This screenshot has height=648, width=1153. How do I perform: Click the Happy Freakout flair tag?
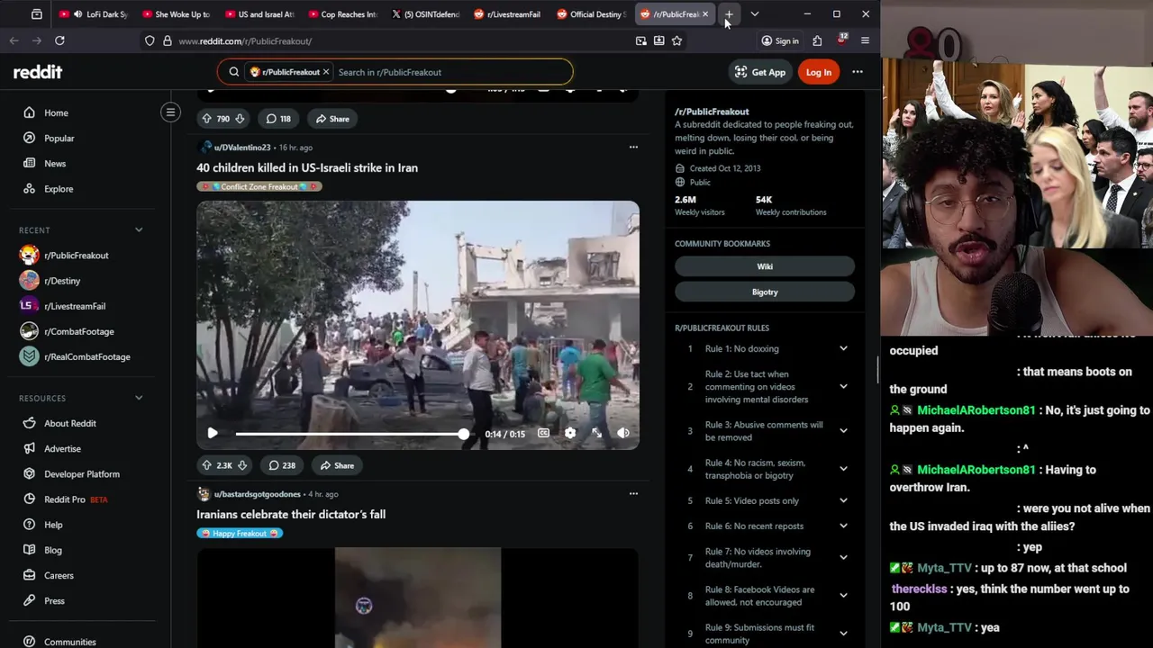(240, 533)
